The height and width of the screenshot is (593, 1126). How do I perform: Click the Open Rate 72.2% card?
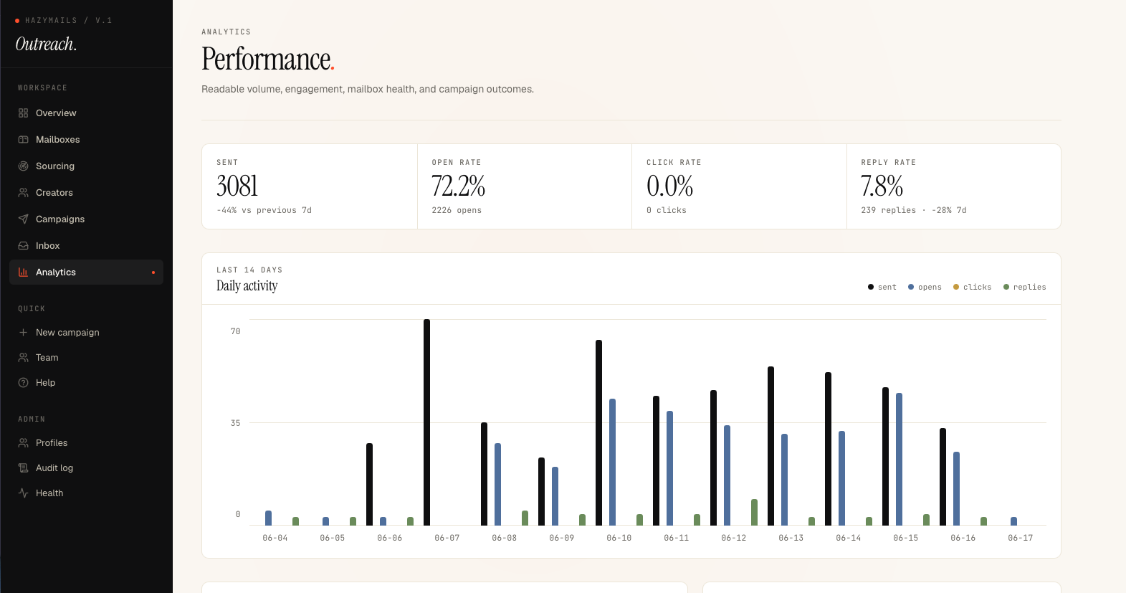tap(525, 186)
